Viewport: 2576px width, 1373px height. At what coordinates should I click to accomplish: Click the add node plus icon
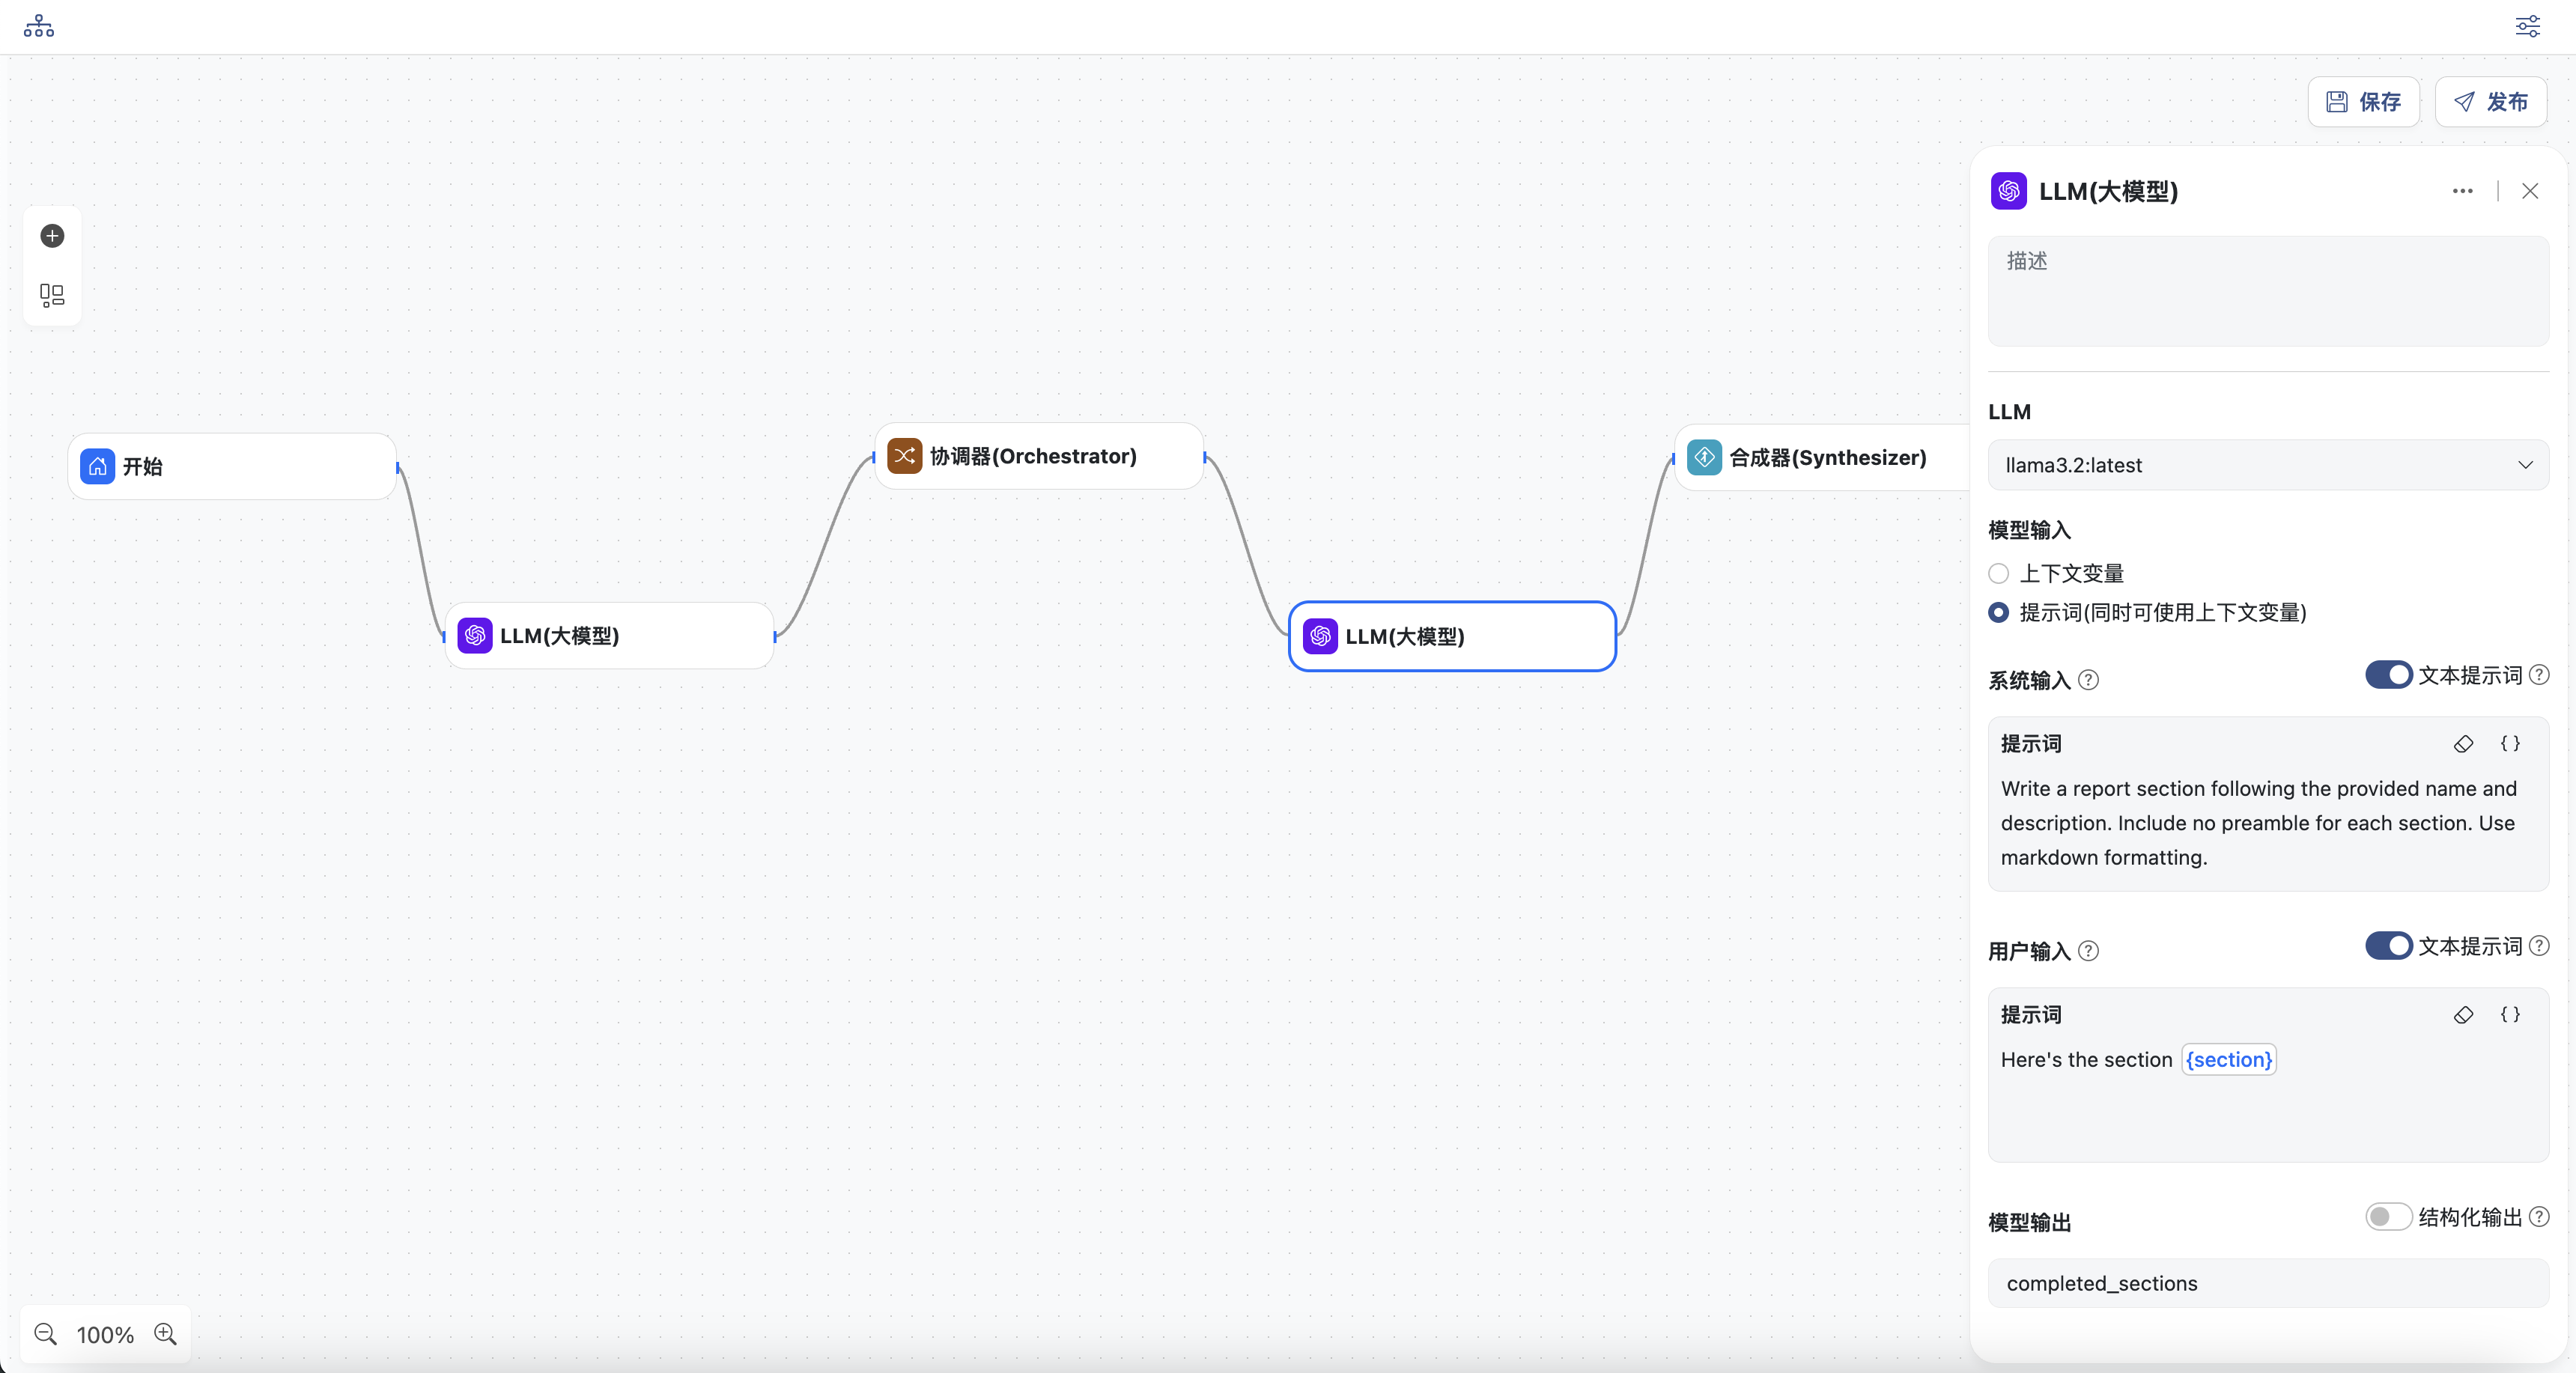tap(52, 236)
